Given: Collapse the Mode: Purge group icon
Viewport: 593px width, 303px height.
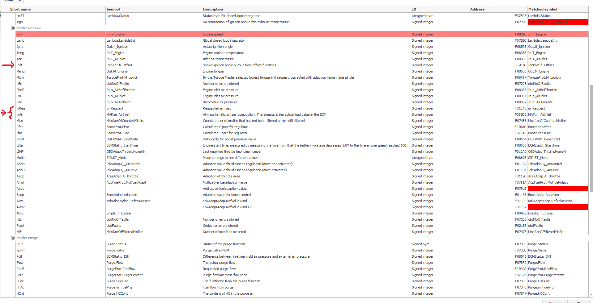Looking at the screenshot, I should [13, 238].
